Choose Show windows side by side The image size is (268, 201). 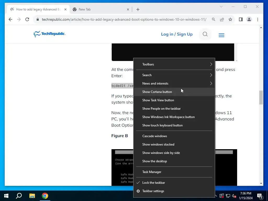[x=174, y=153]
